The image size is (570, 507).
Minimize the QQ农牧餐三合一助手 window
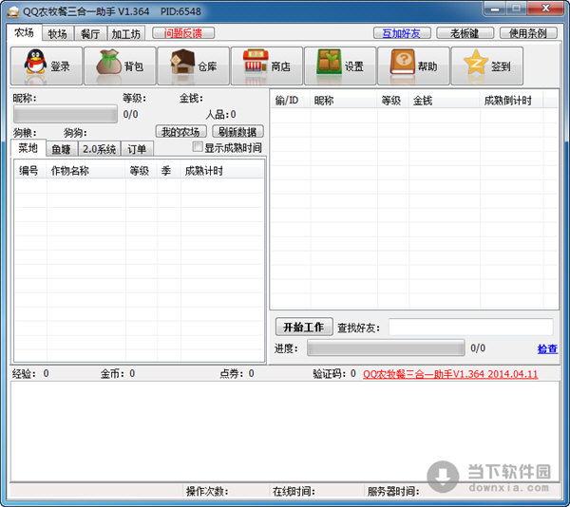click(x=495, y=8)
